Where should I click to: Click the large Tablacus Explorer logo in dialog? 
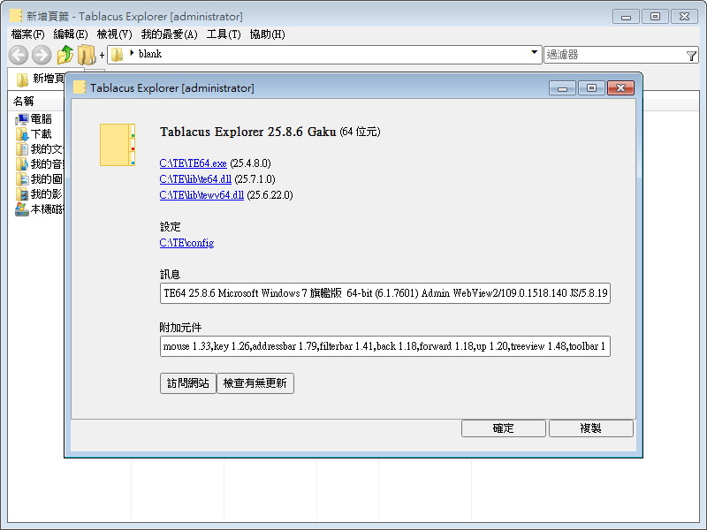pyautogui.click(x=118, y=145)
